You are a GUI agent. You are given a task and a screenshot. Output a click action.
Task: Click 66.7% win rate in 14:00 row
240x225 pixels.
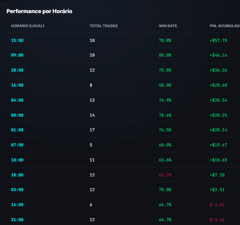(x=165, y=205)
